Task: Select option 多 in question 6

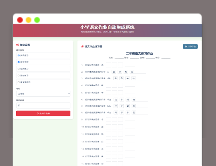Action: [122, 100]
